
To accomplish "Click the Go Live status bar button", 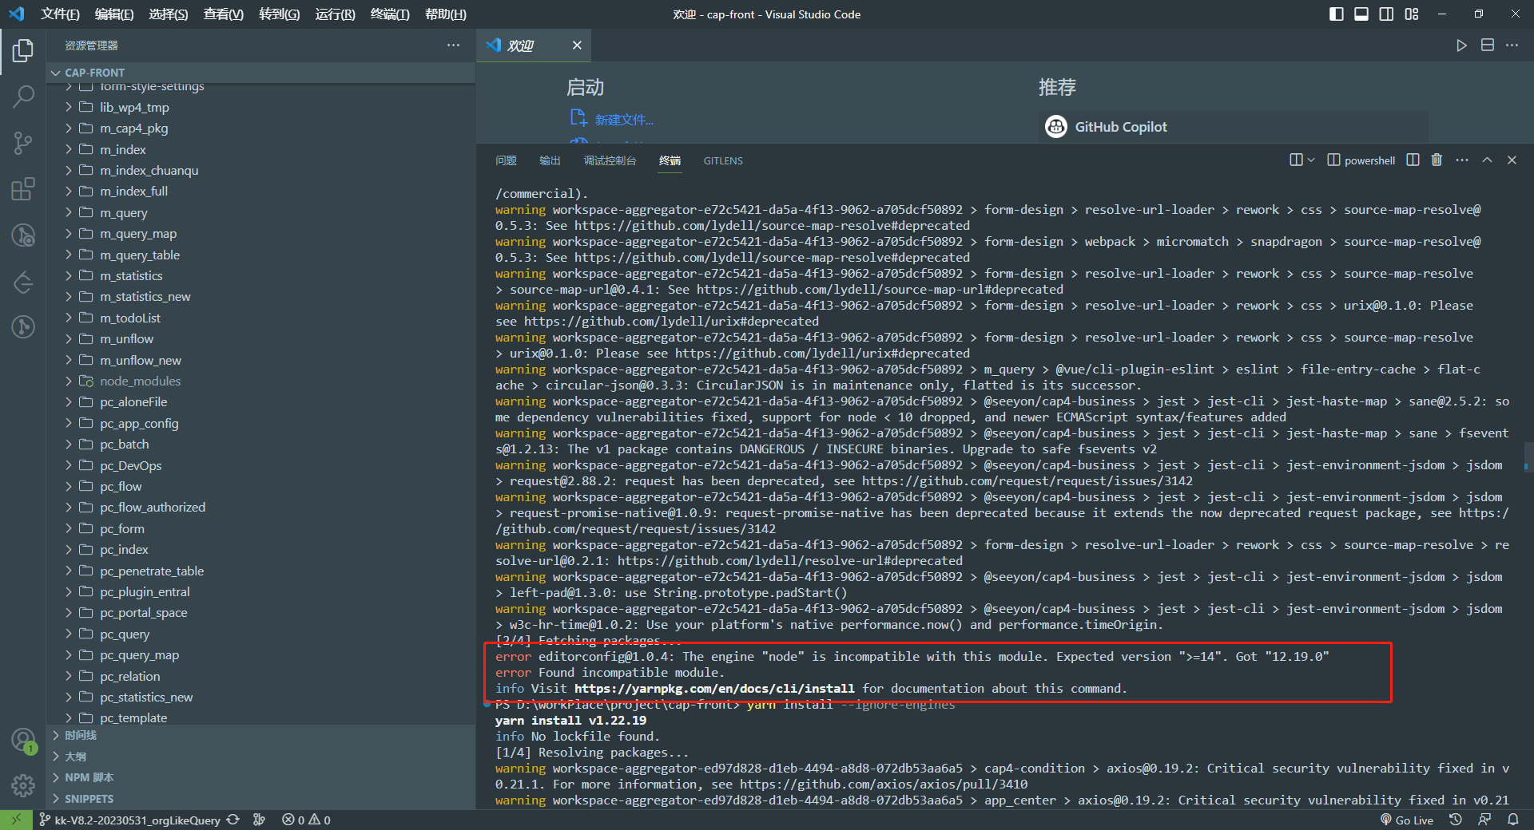I will pyautogui.click(x=1406, y=820).
